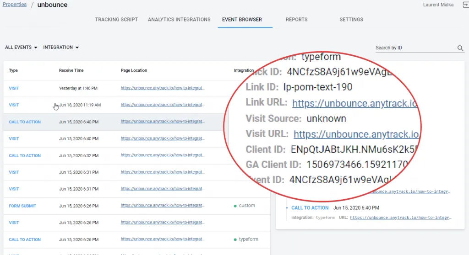Viewport: 469px width, 255px height.
Task: Open page URL of the FORM SUBMIT row
Action: click(163, 206)
